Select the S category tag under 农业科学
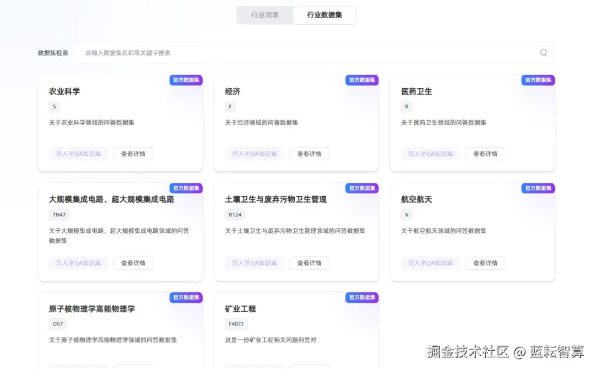The width and height of the screenshot is (595, 370). [54, 106]
